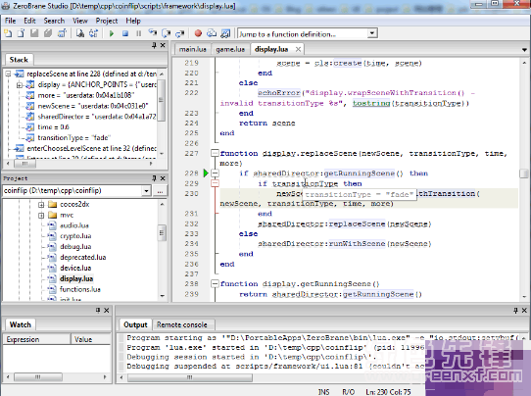Open debug.lua in project tree
The image size is (531, 396).
click(75, 247)
